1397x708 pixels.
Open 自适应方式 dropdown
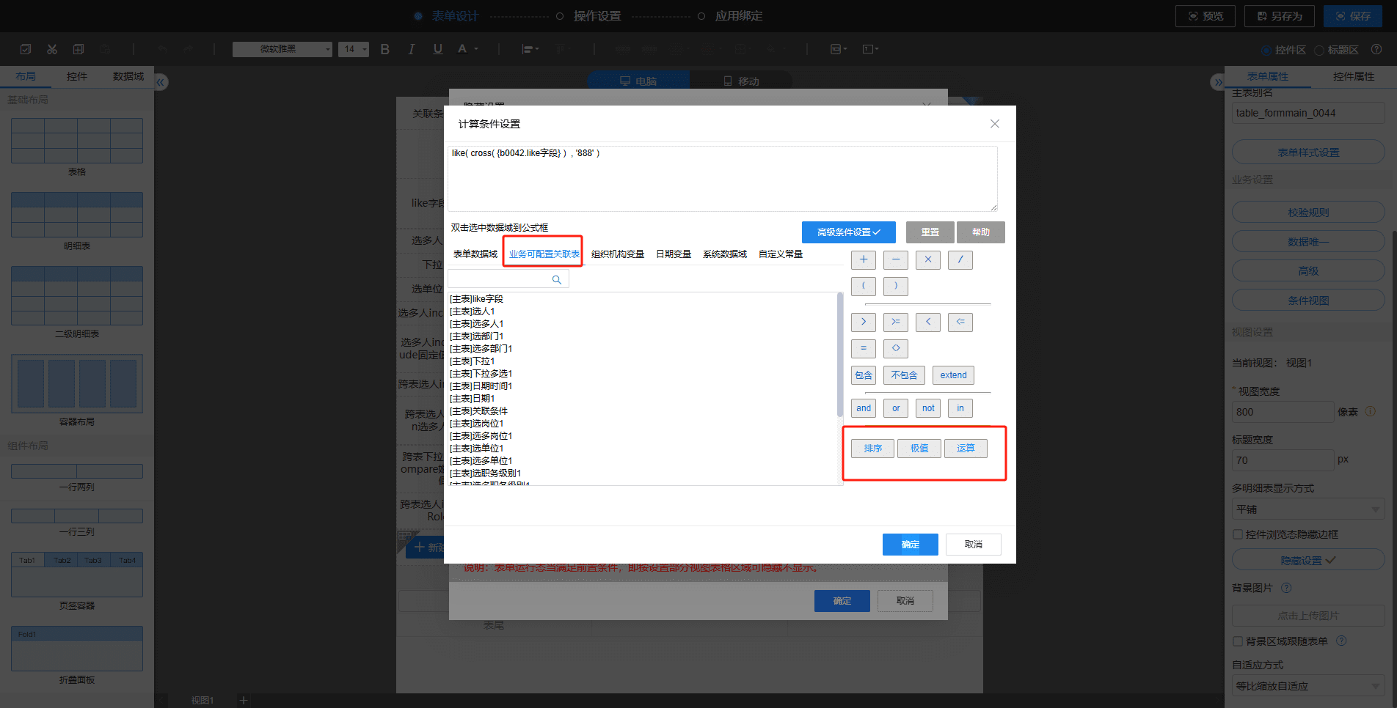click(x=1307, y=686)
